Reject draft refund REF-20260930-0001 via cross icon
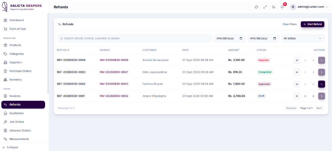Image resolution: width=332 pixels, height=151 pixels. tap(313, 96)
